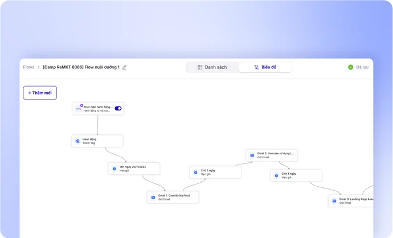Viewport: 393px width, 238px height.
Task: Click clock icon on 14h Ngày 26/11/2024 node
Action: 114,169
